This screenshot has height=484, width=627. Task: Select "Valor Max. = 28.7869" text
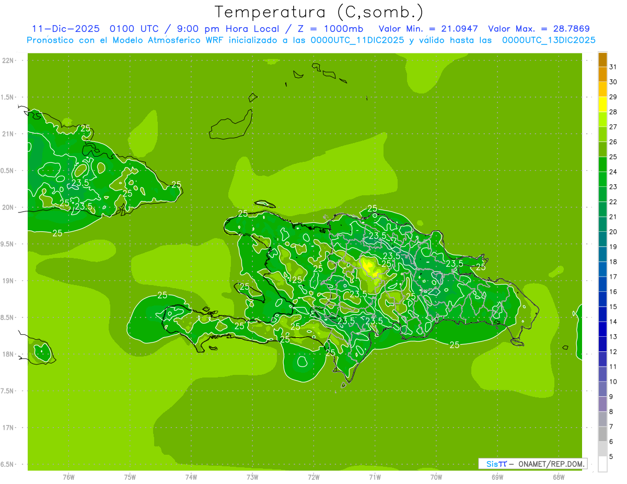click(x=539, y=29)
